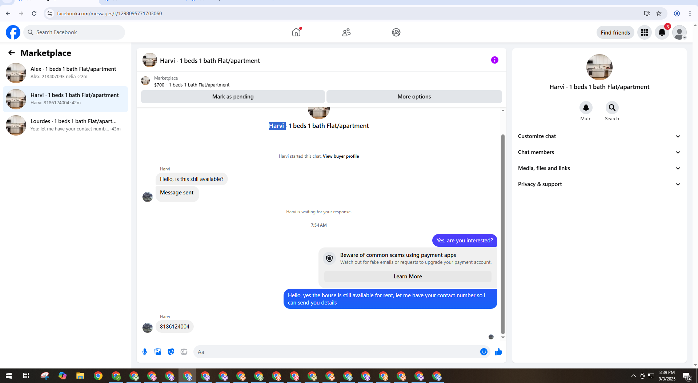Viewport: 698px width, 383px height.
Task: Open conversation information purple icon
Action: point(495,60)
